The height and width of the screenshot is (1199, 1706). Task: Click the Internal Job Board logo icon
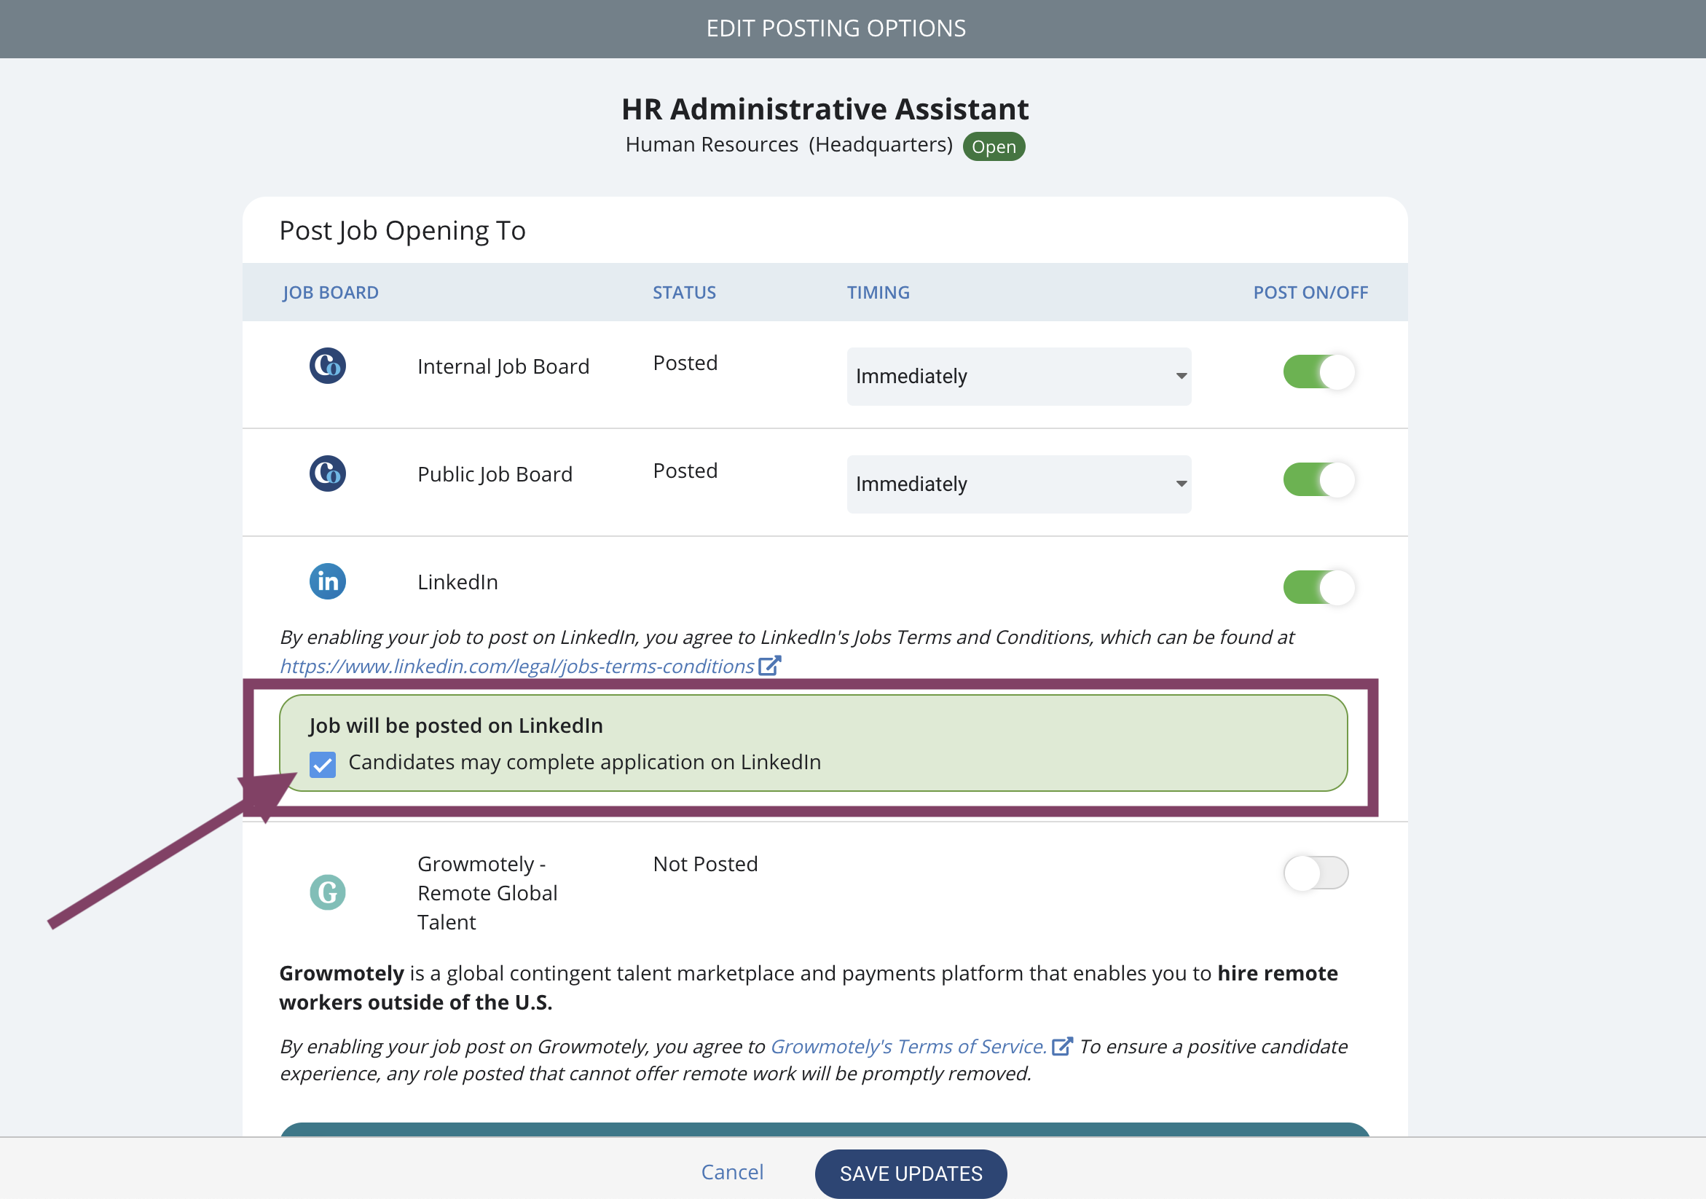point(327,366)
